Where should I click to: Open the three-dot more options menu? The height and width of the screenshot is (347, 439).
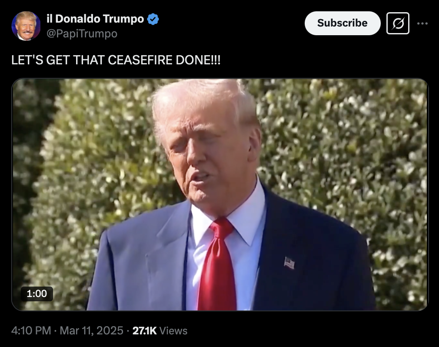422,23
